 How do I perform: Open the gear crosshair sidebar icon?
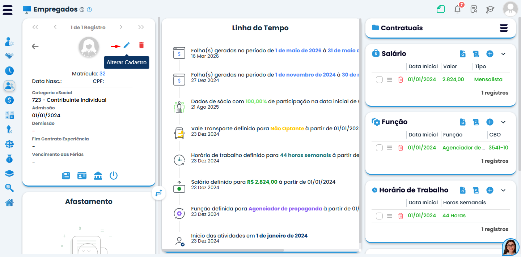(9, 144)
